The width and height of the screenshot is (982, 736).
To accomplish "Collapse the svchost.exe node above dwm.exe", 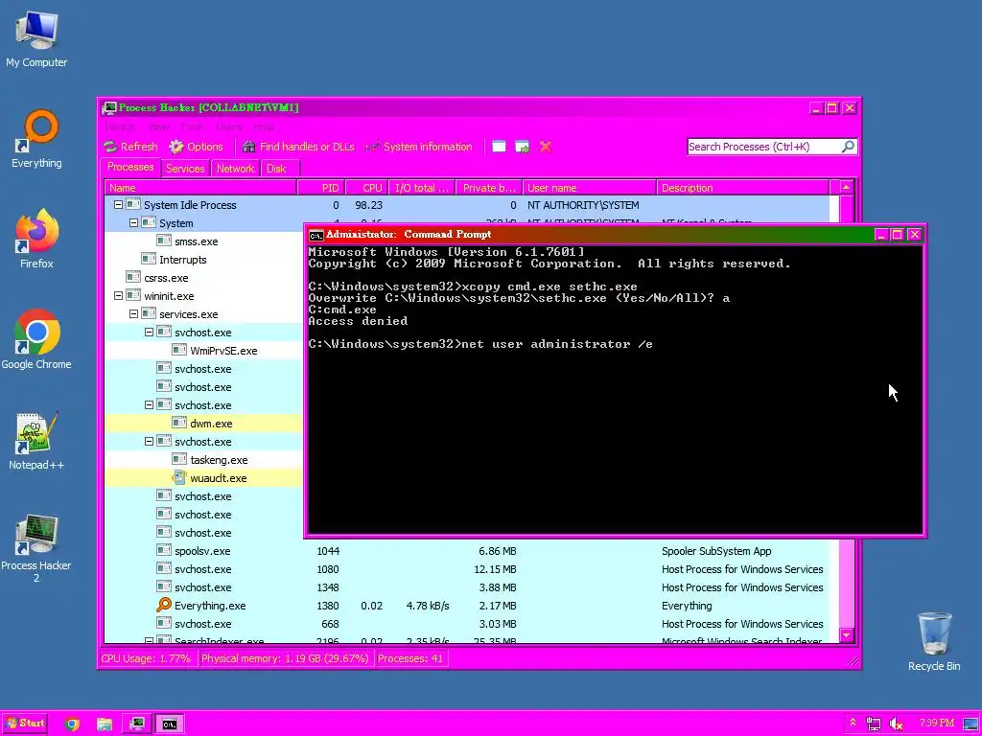I will tap(149, 405).
